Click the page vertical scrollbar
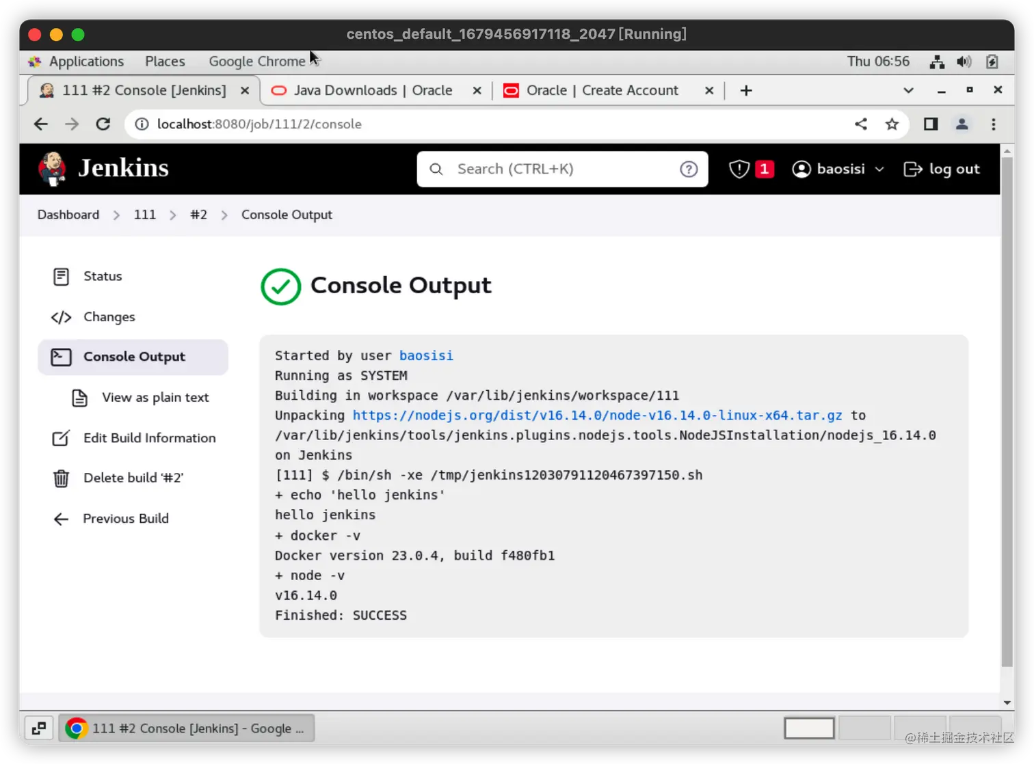 (x=1007, y=413)
